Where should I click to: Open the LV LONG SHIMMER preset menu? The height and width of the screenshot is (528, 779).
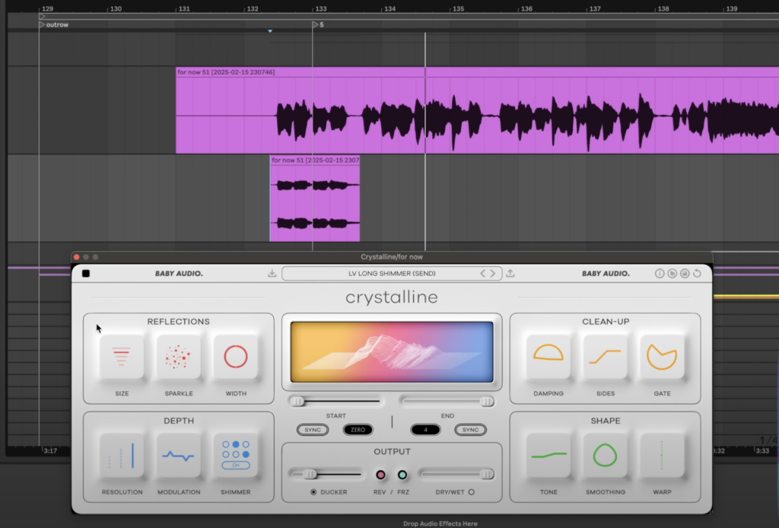(392, 273)
